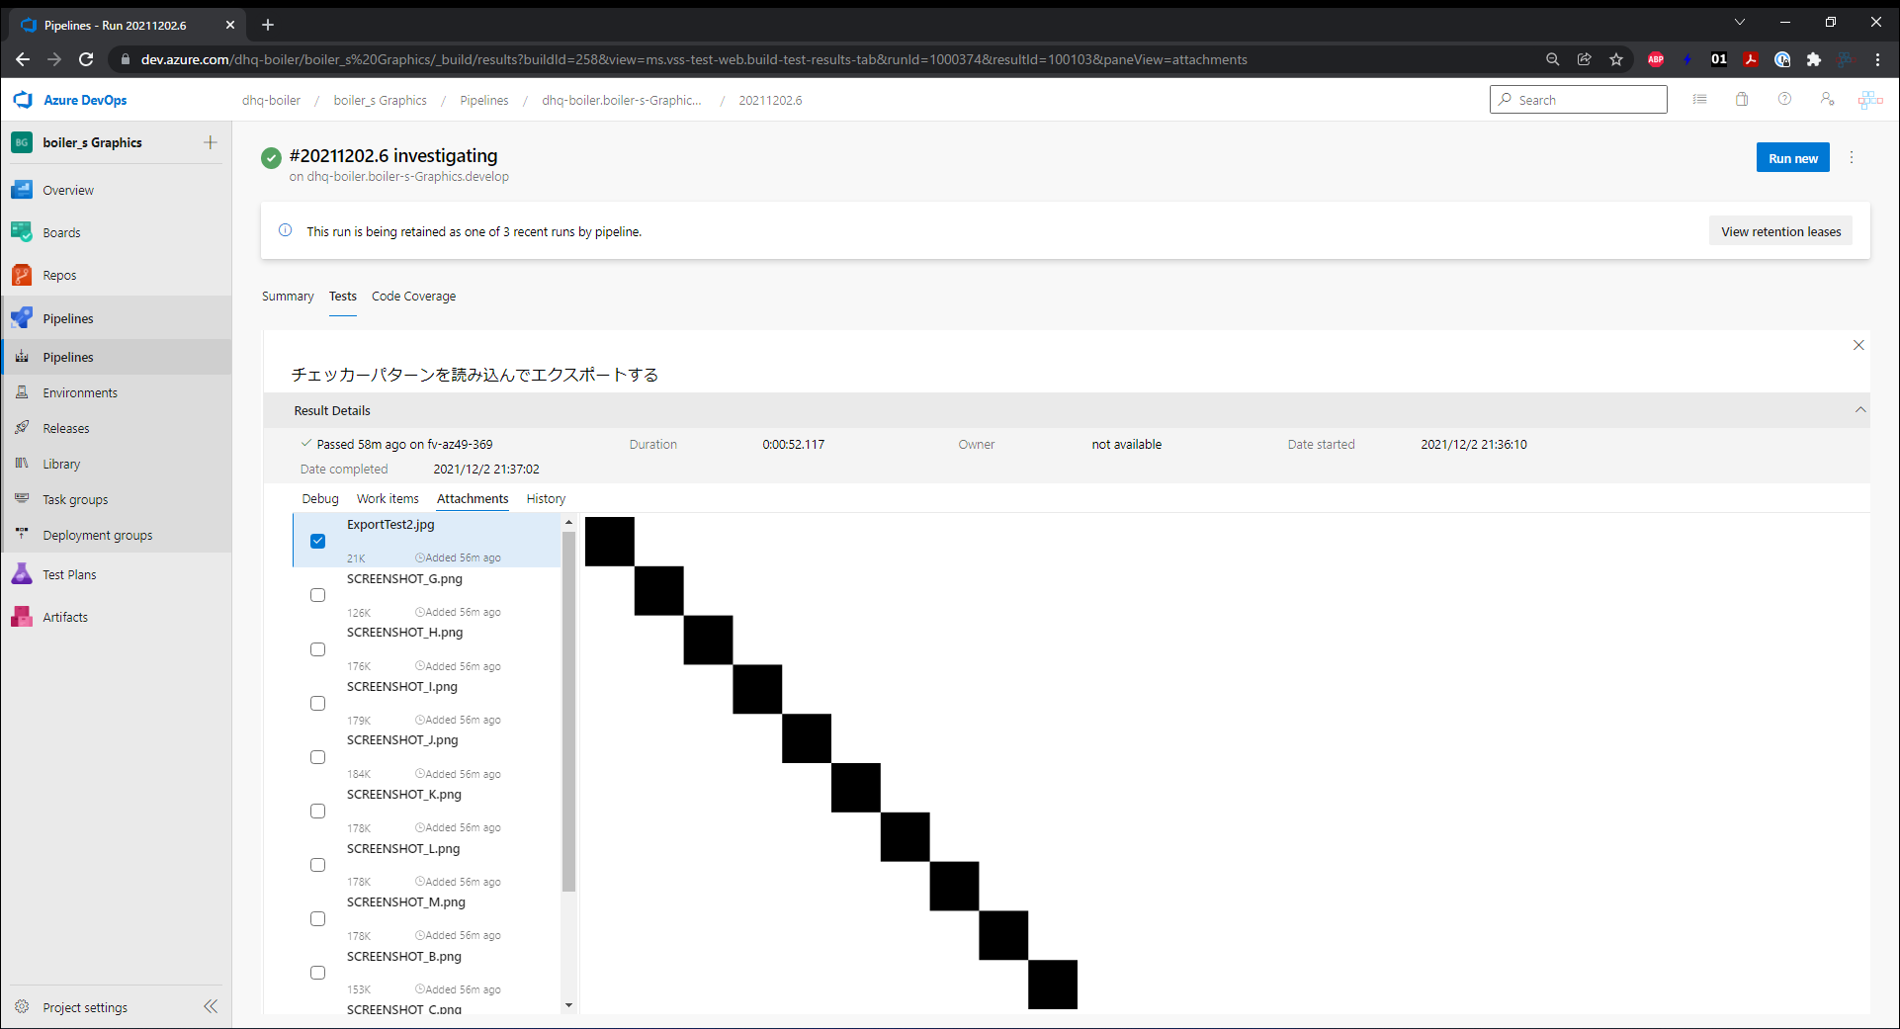
Task: Open the Work items tab
Action: (388, 498)
